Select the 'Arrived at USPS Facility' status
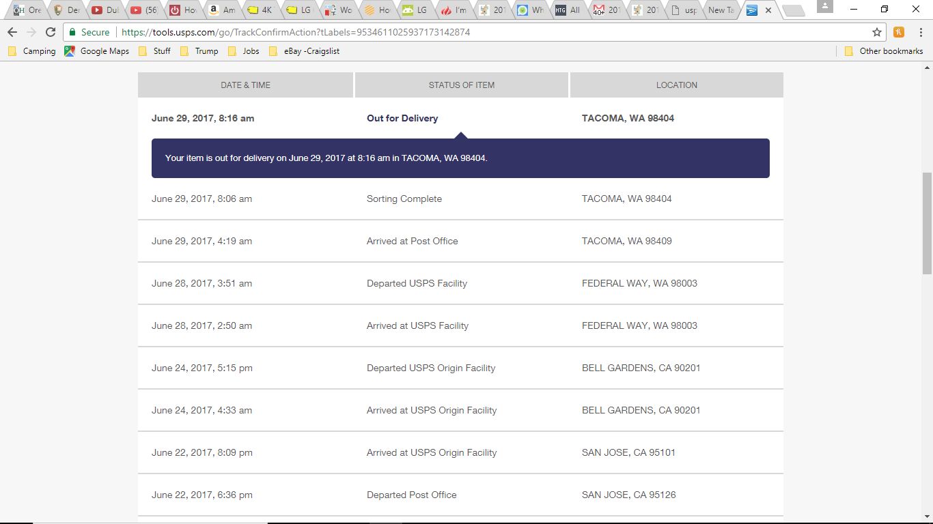Image resolution: width=933 pixels, height=524 pixels. (x=417, y=325)
